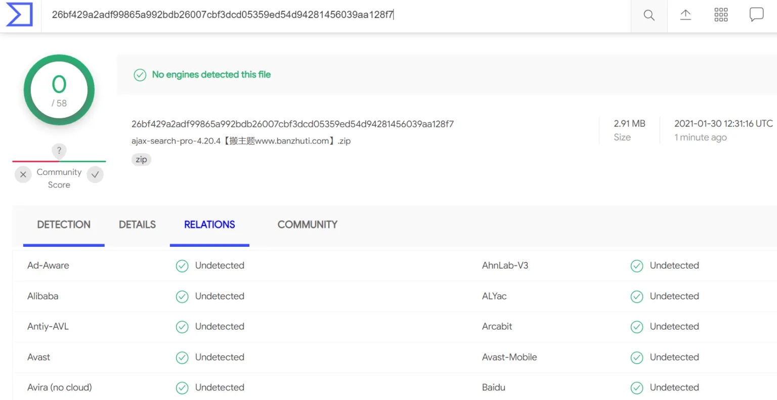Select the file hash text under the banner
Screen dimensions: 777x400
pyautogui.click(x=292, y=124)
